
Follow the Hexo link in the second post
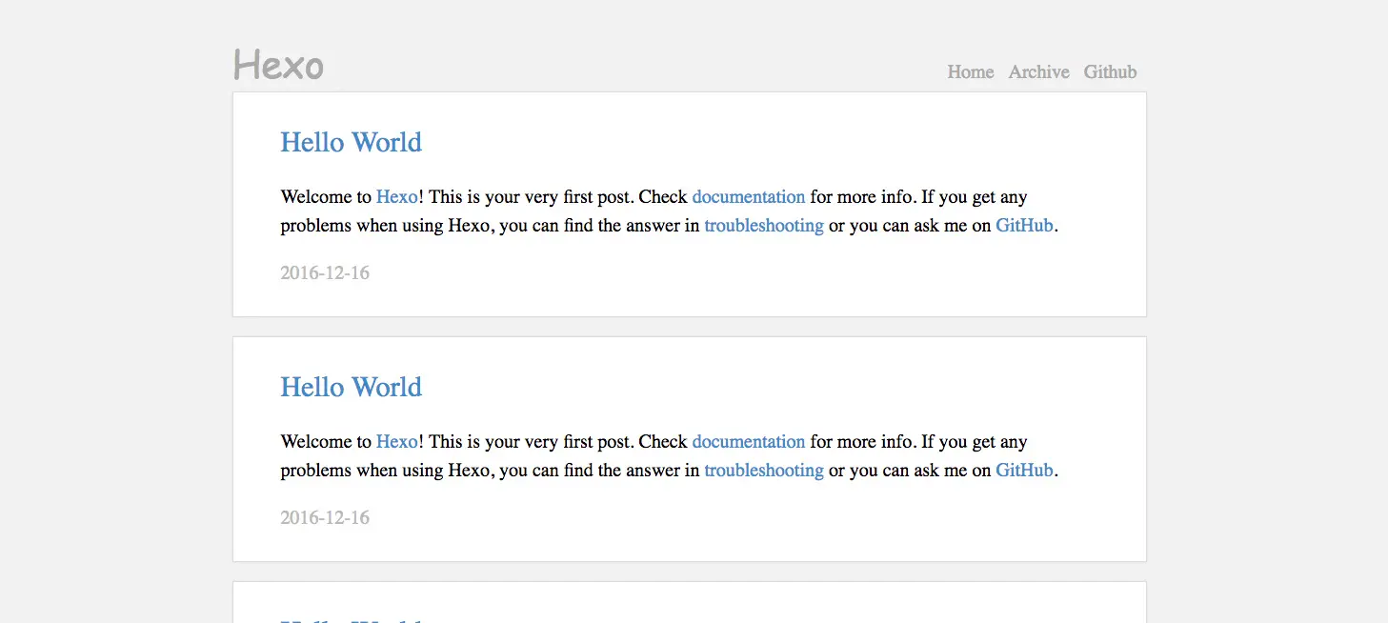396,442
